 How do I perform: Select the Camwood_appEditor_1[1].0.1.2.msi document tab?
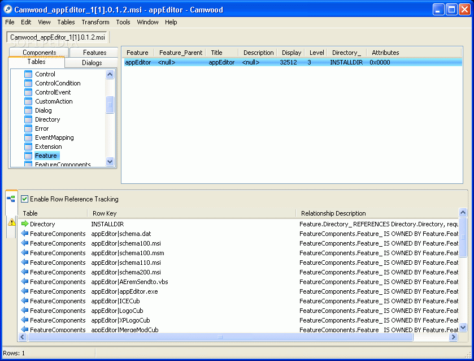(x=57, y=37)
